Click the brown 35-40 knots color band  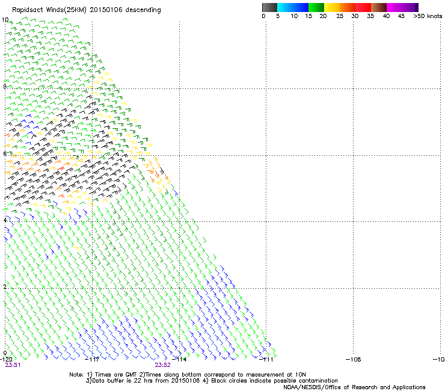tap(379, 7)
